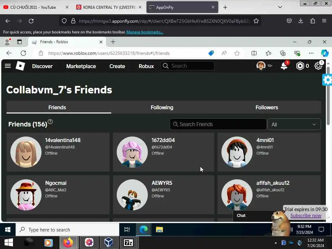
Task: Open the Roblox hamburger navigation menu
Action: tap(8, 66)
